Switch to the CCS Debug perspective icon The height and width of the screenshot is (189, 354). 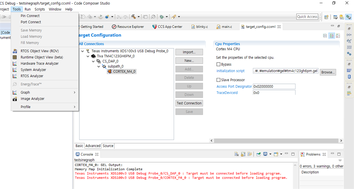pyautogui.click(x=349, y=17)
